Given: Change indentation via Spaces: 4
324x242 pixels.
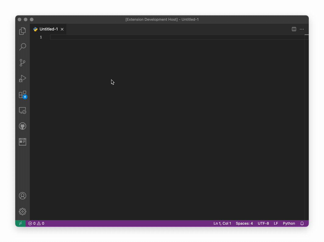Looking at the screenshot, I should 244,223.
